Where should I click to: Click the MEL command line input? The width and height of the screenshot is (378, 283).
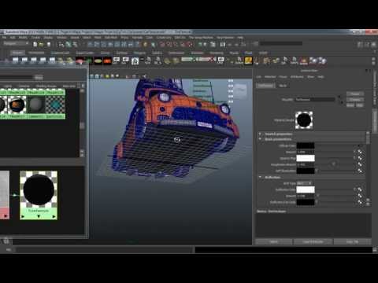(104, 249)
